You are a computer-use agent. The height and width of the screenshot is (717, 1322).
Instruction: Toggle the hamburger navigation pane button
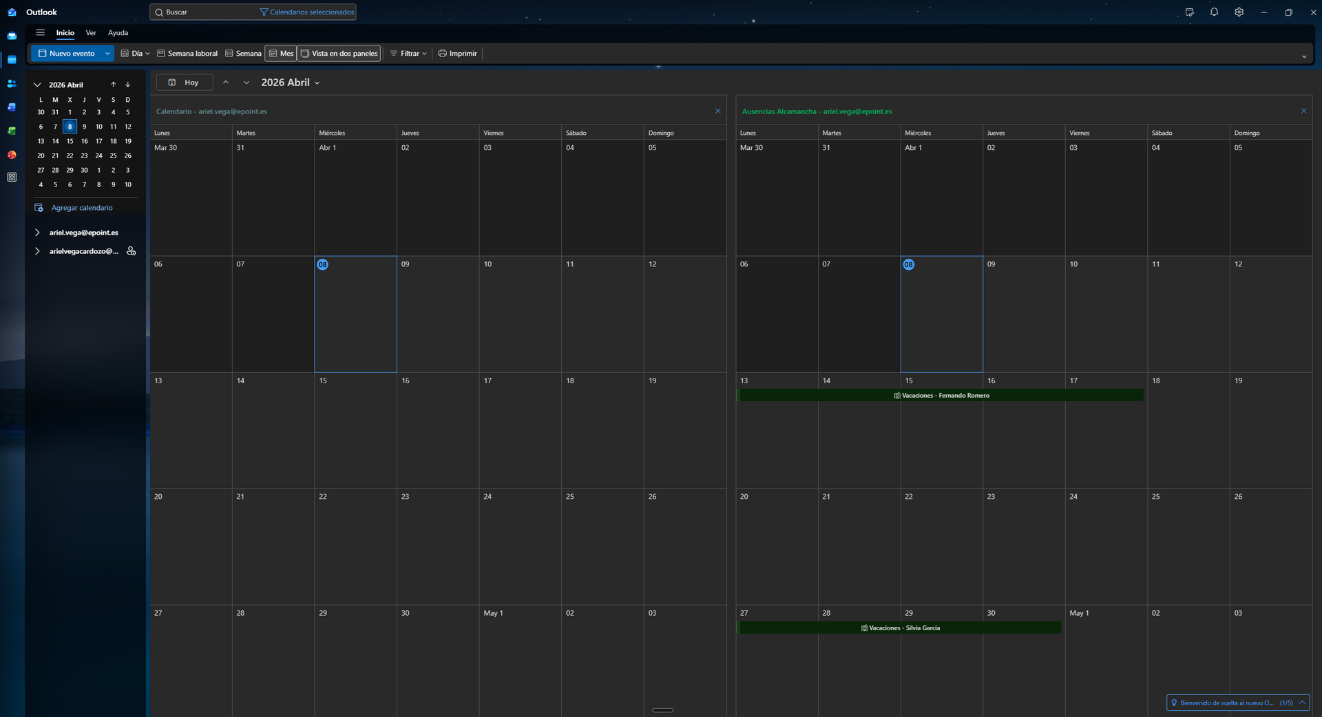point(40,33)
